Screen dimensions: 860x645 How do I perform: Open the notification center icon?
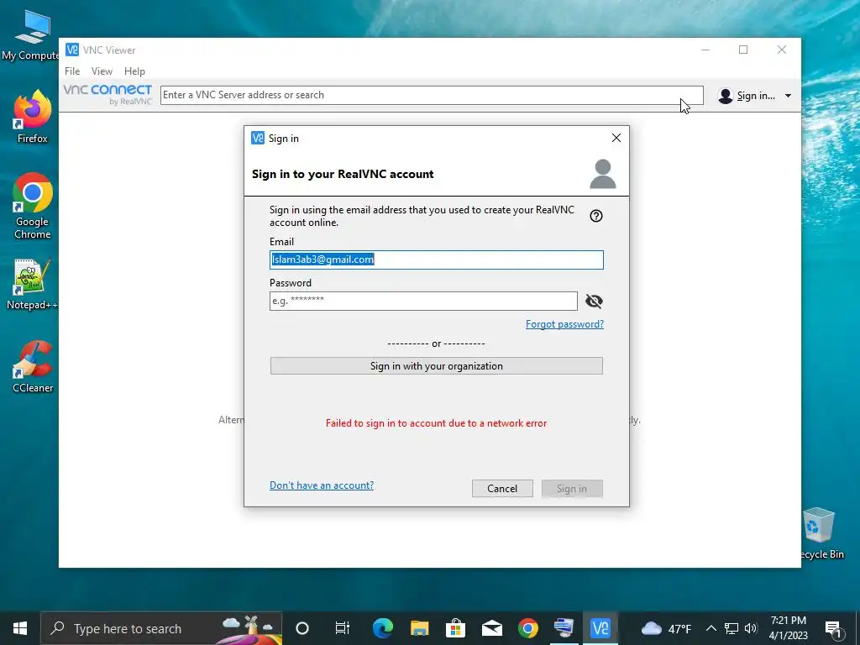[833, 628]
